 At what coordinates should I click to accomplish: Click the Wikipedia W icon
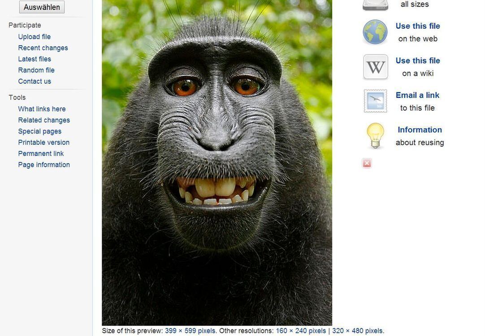[x=375, y=67]
